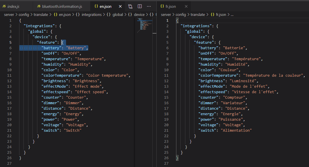Click "Alimentation" value in fr.json
The image size is (309, 167).
tap(236, 130)
